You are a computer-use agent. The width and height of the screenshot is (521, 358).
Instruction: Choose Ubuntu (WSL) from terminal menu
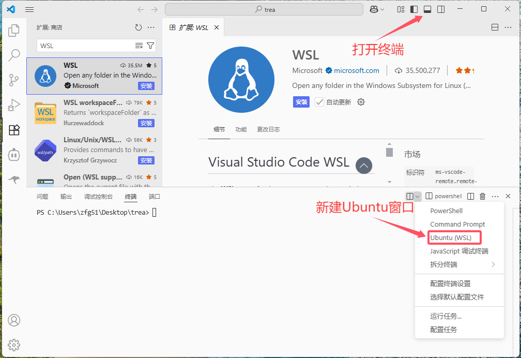459,237
